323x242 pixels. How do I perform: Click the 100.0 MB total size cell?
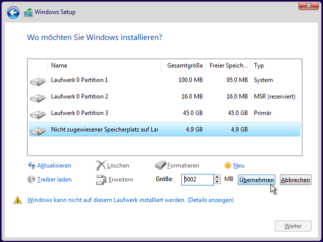point(191,80)
